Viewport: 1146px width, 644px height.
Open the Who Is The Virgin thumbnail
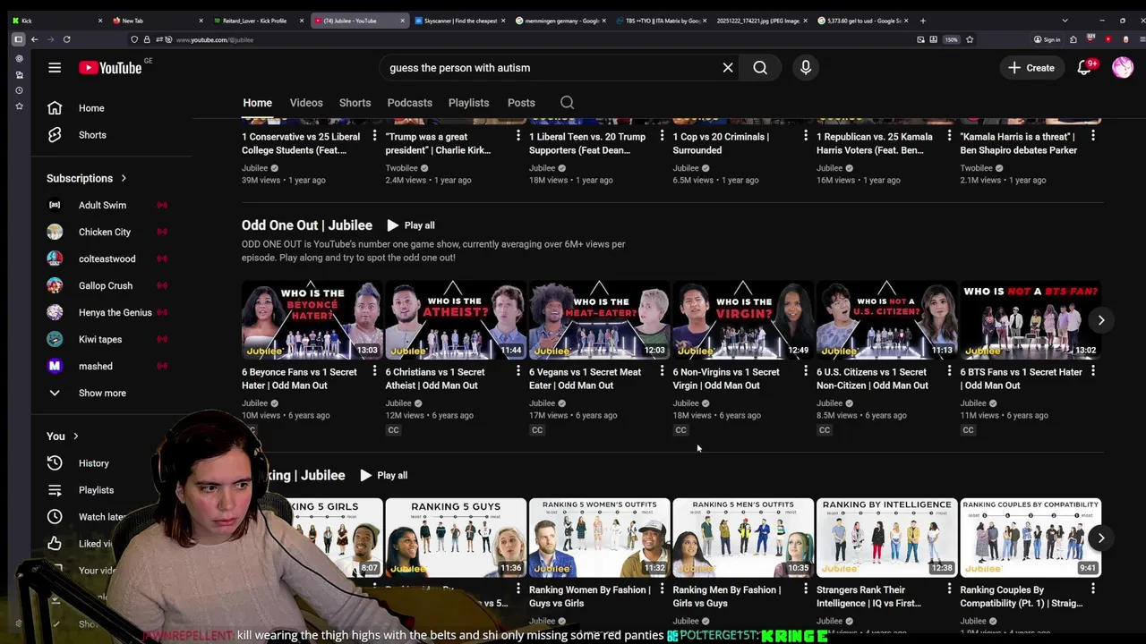[742, 320]
